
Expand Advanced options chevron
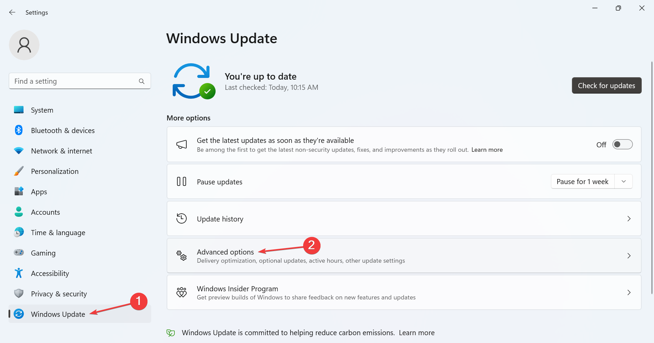click(x=629, y=256)
